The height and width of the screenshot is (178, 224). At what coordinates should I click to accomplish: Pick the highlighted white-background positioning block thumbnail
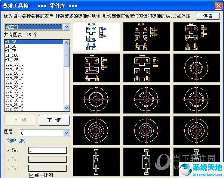tap(96, 37)
